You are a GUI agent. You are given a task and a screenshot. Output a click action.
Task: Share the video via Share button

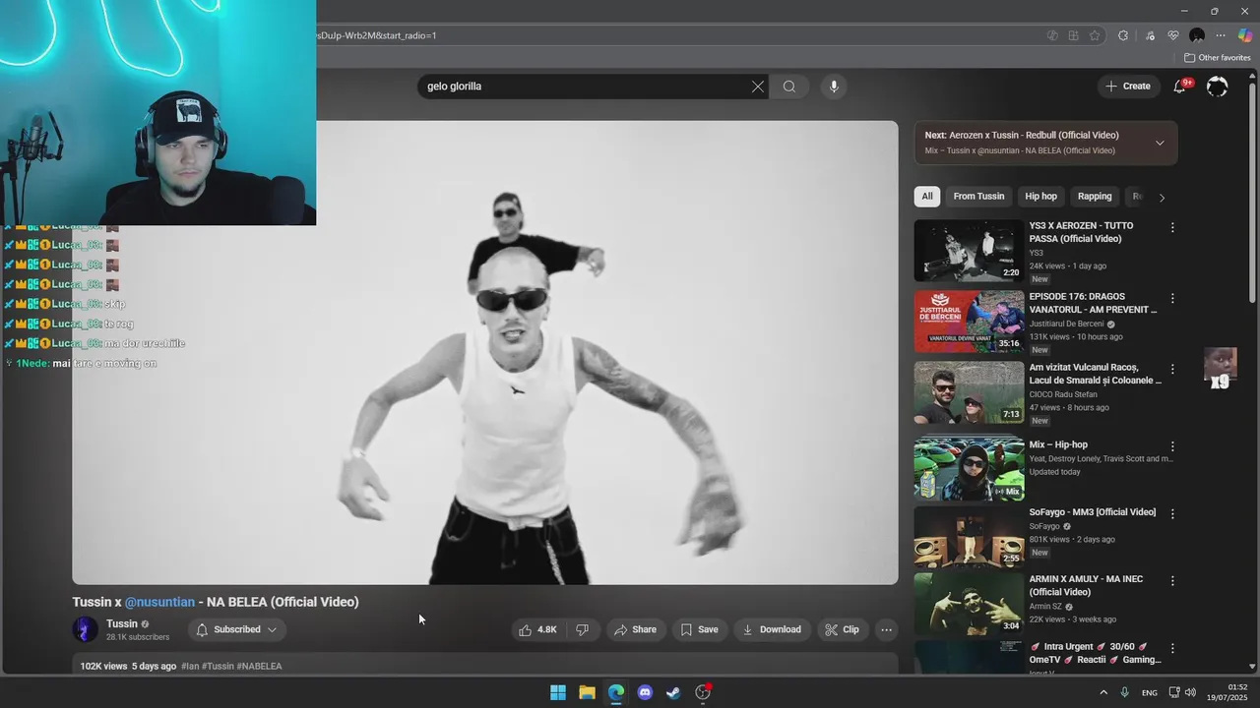(635, 629)
